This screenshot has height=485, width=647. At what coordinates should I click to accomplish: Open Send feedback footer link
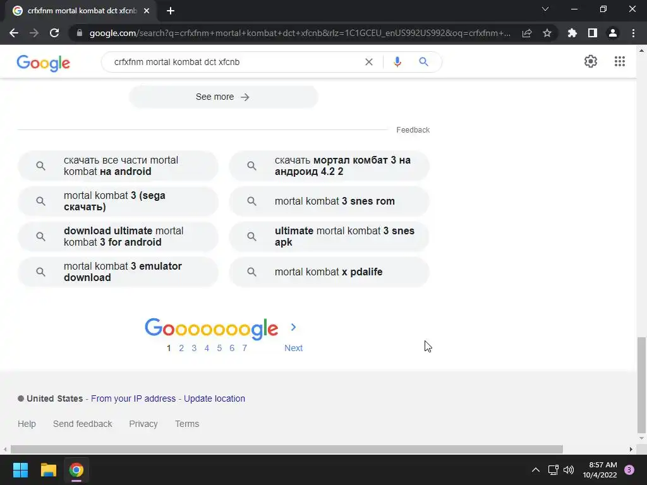(83, 424)
